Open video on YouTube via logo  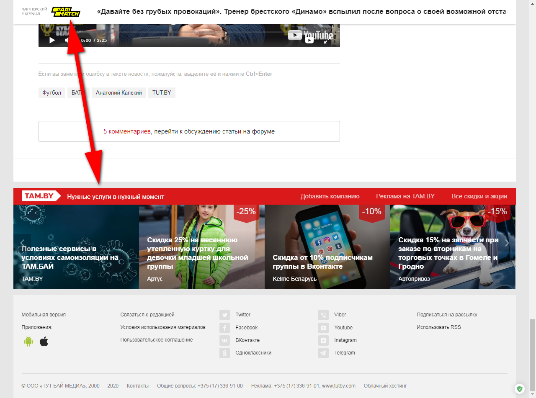pos(310,36)
